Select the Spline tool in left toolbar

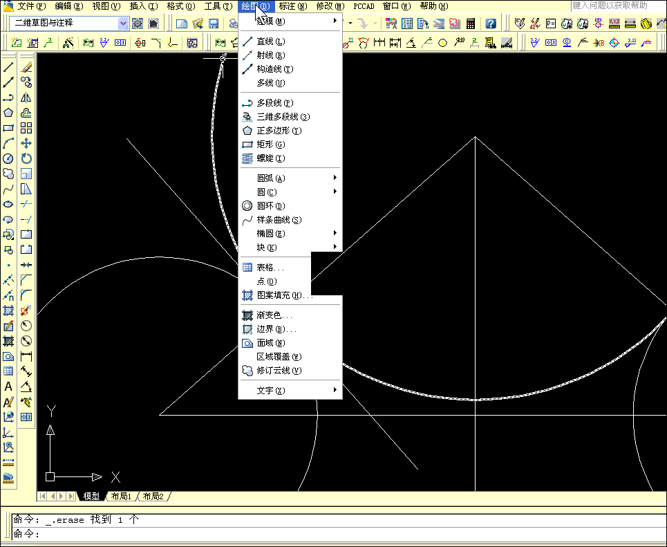point(8,189)
